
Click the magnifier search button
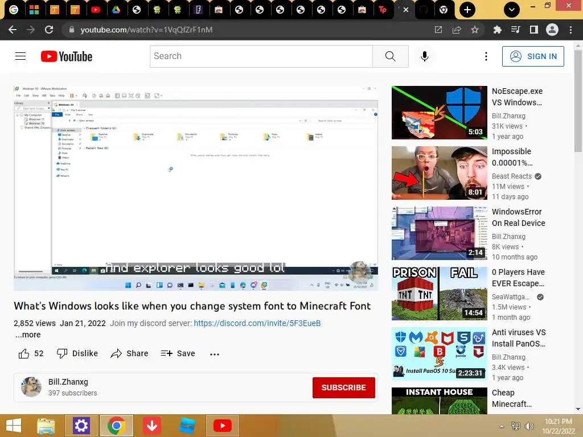tap(391, 56)
